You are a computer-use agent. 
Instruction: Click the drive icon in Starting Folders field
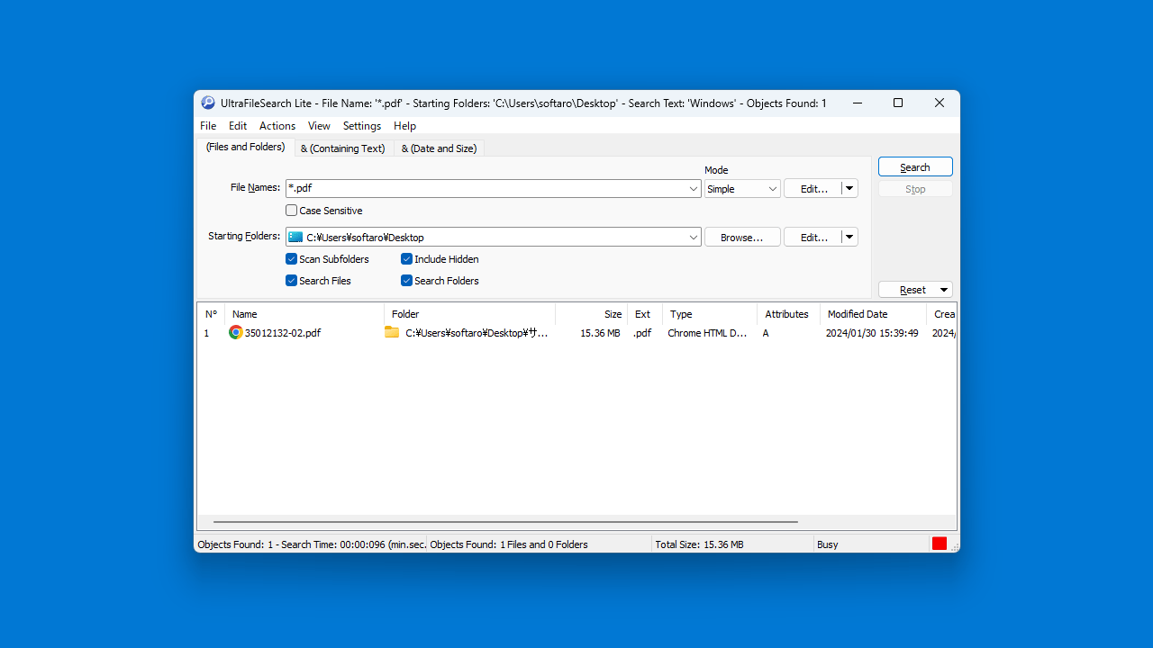click(295, 237)
